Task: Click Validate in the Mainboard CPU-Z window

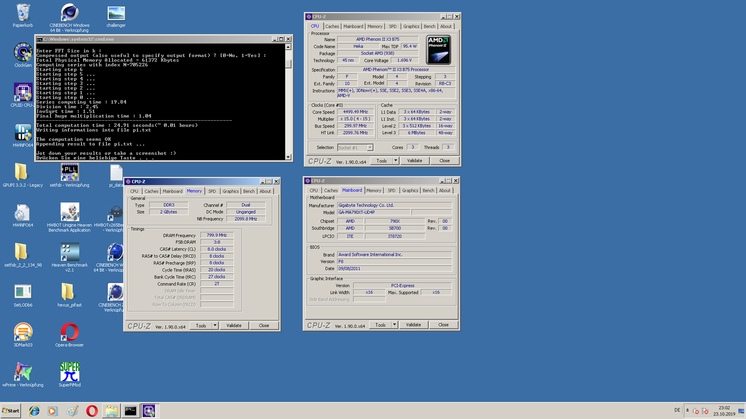Action: pos(413,325)
